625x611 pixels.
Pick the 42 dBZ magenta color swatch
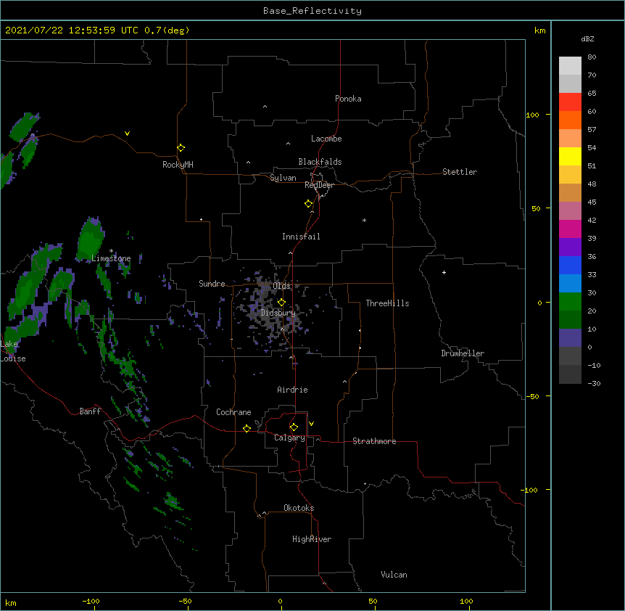tap(570, 229)
